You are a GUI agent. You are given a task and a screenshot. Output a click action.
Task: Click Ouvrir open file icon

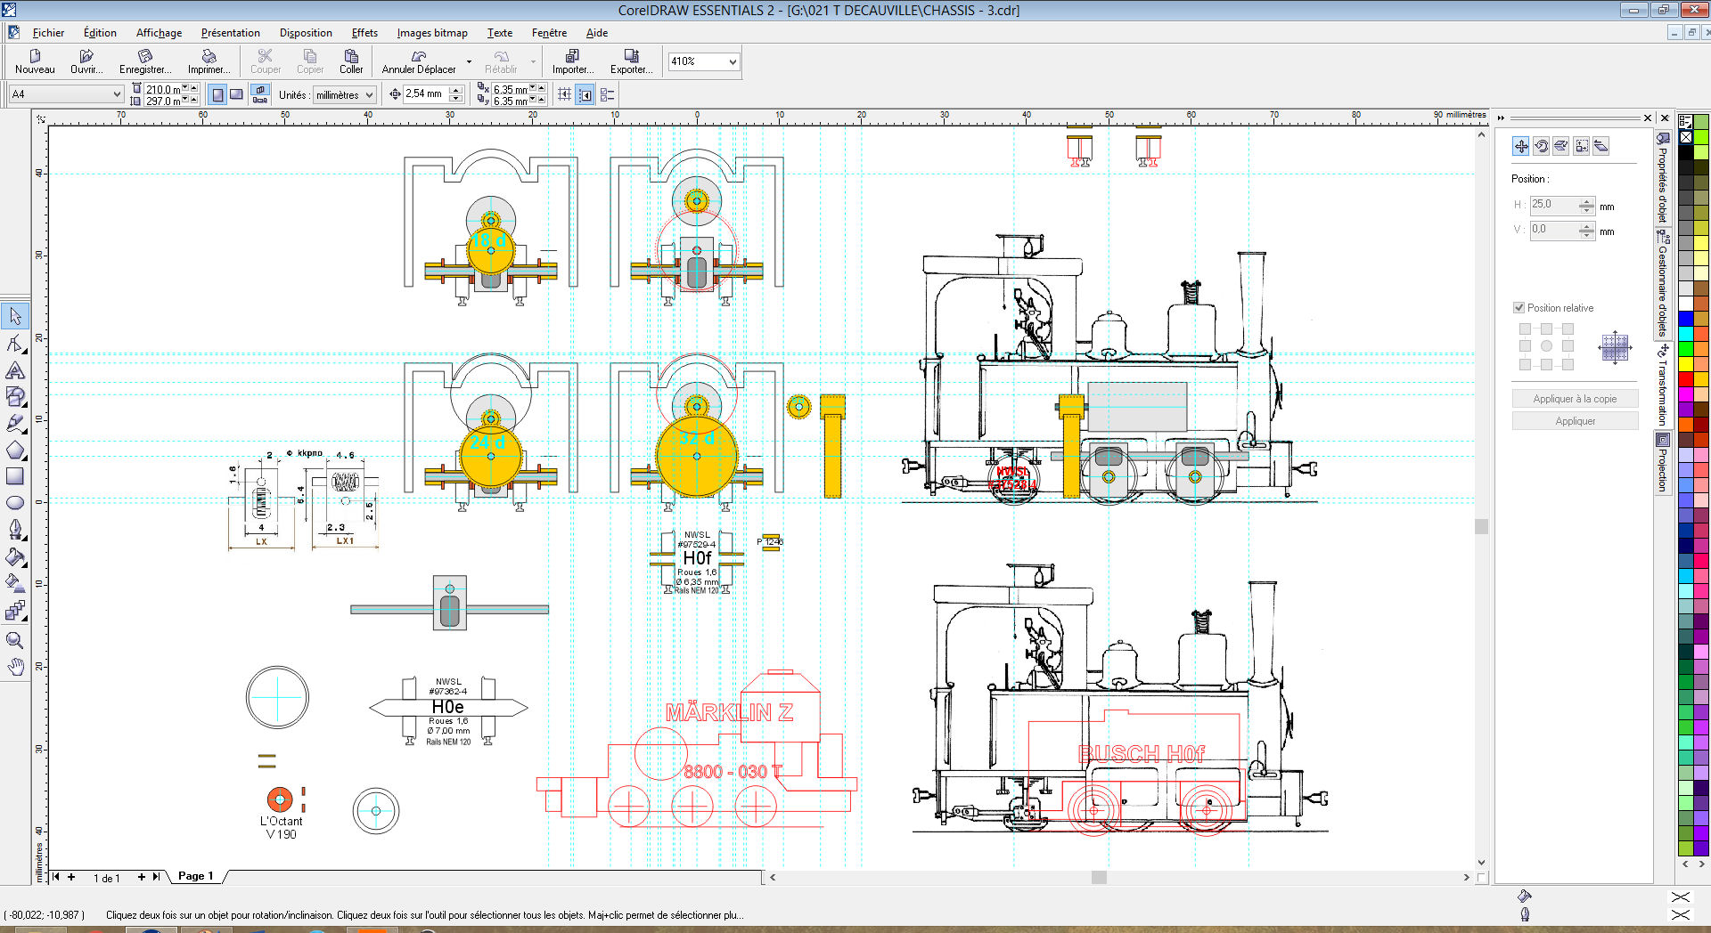pos(86,61)
